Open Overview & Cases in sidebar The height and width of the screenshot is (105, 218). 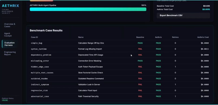[10, 25]
